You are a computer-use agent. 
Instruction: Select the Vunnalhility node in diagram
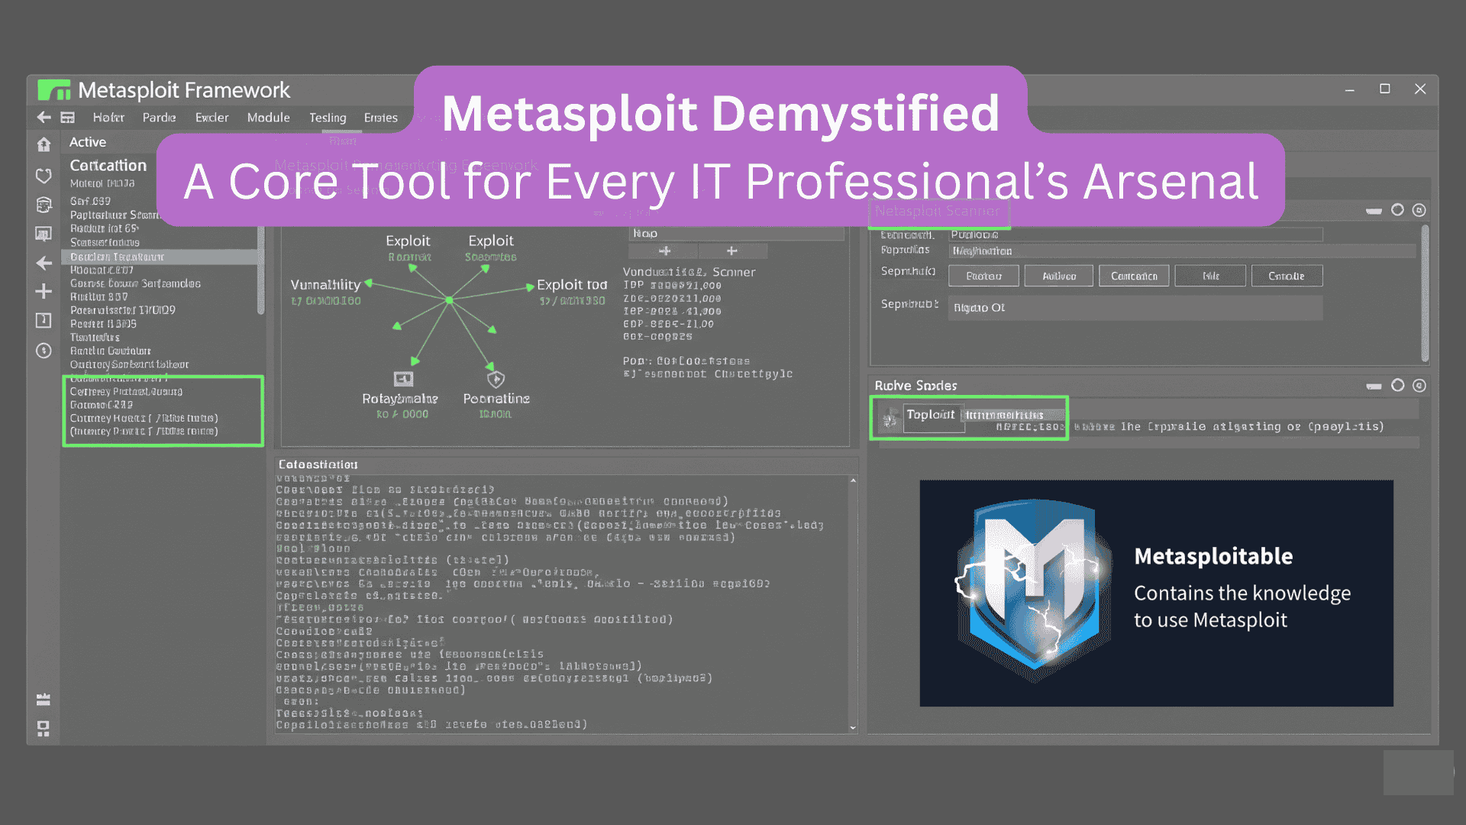tap(325, 284)
